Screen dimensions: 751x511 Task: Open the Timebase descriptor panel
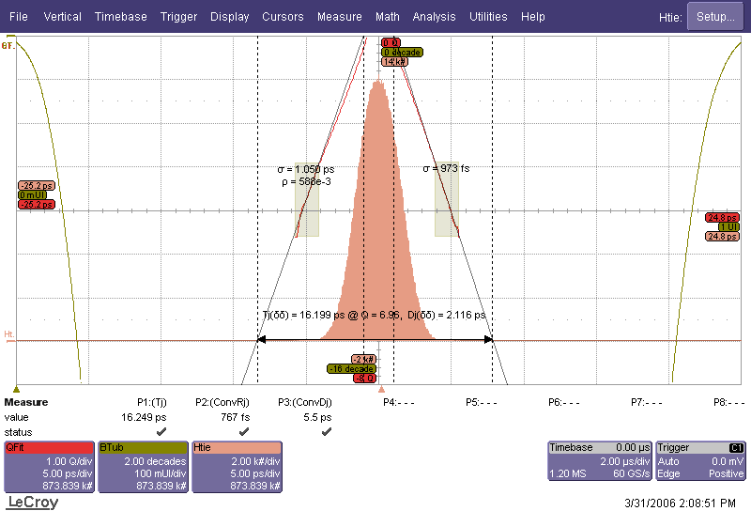point(599,467)
